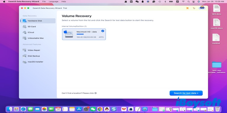Click the help icon after "Can't find a location?"
227x113 pixels.
coord(96,93)
